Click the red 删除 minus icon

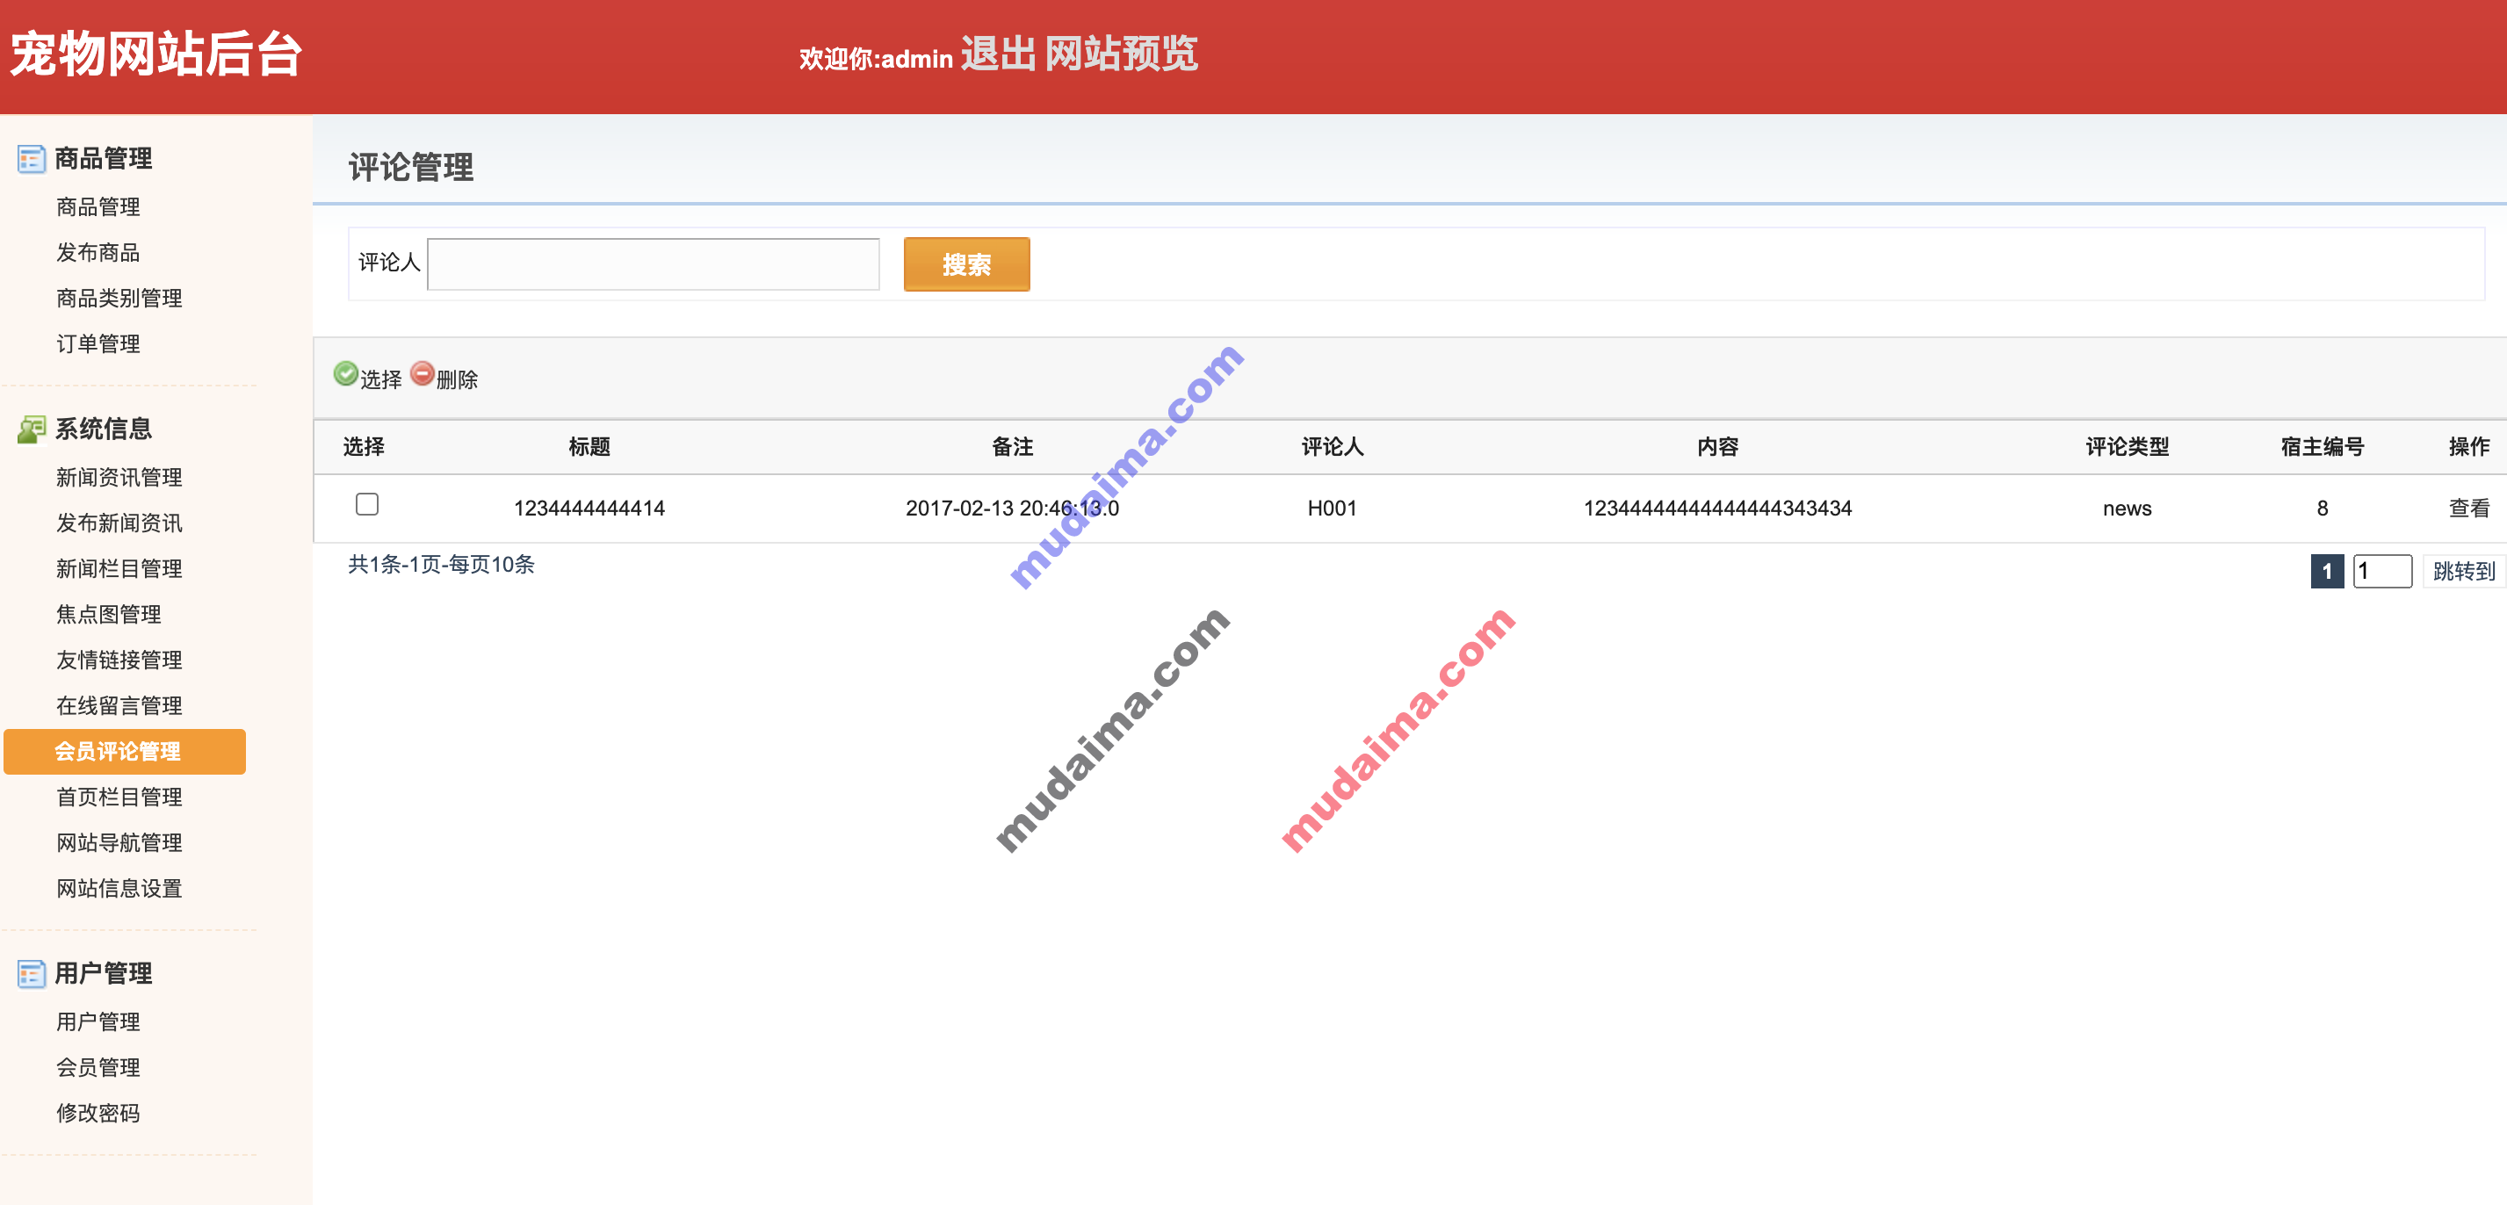tap(423, 372)
